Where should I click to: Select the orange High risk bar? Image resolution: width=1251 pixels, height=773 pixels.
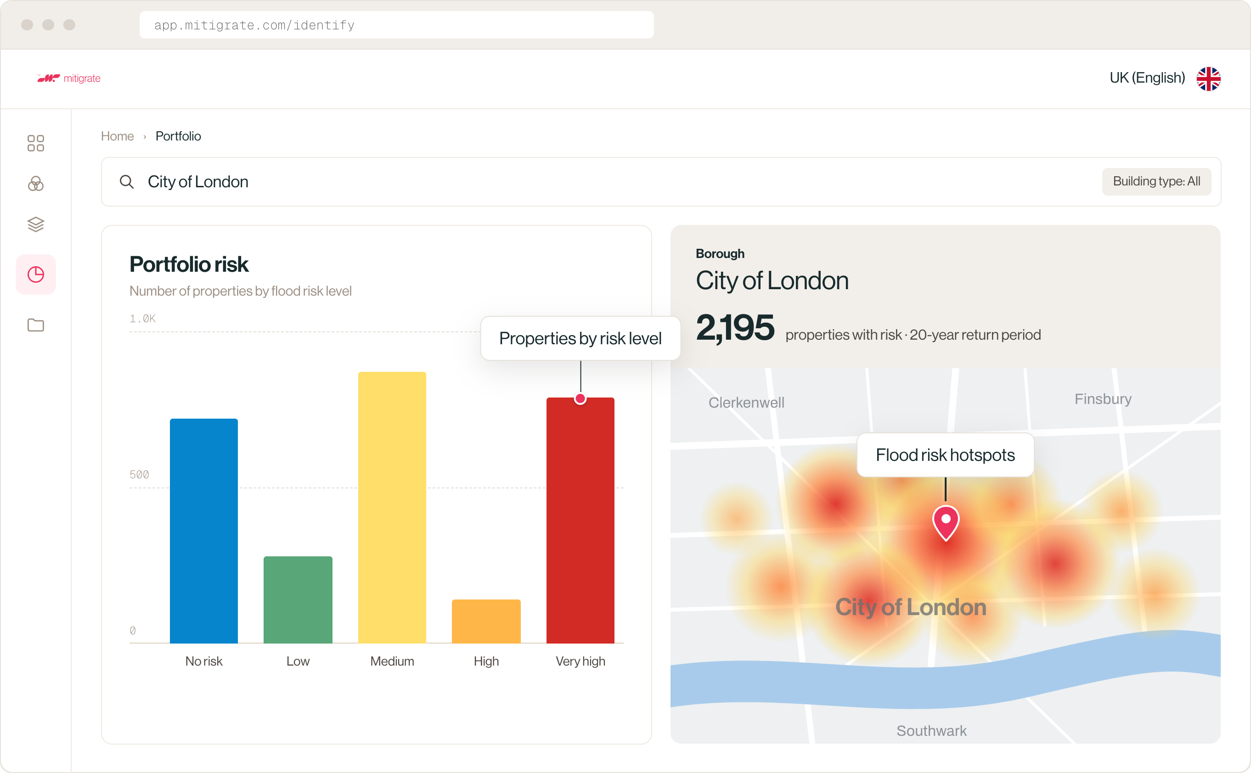486,621
